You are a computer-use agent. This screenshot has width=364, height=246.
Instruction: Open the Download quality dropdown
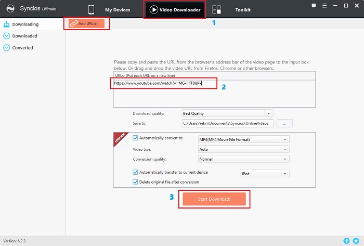[227, 113]
